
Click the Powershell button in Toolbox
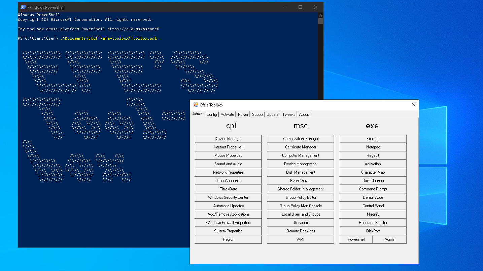(x=356, y=239)
